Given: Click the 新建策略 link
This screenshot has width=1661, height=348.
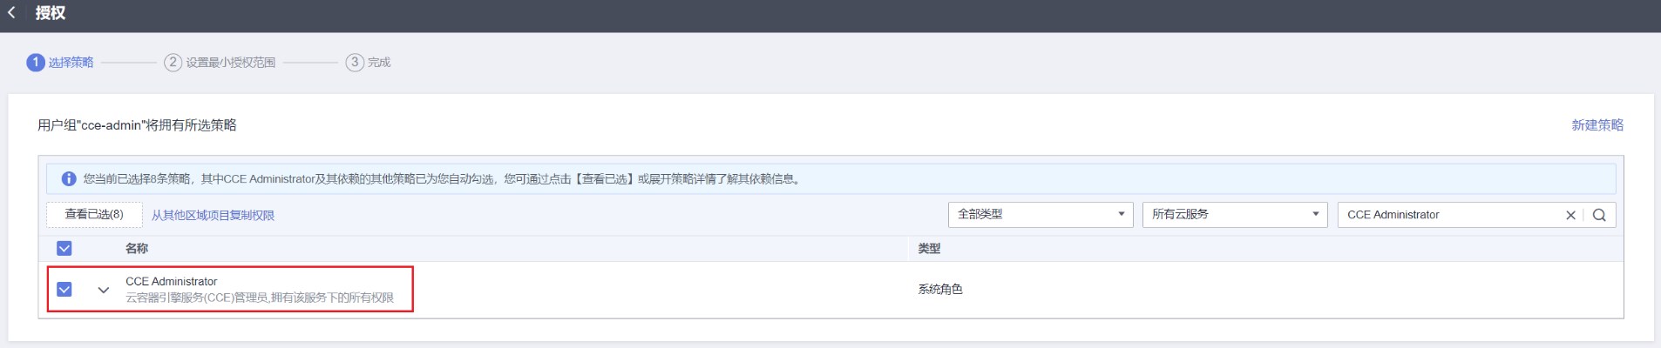Looking at the screenshot, I should pos(1597,125).
